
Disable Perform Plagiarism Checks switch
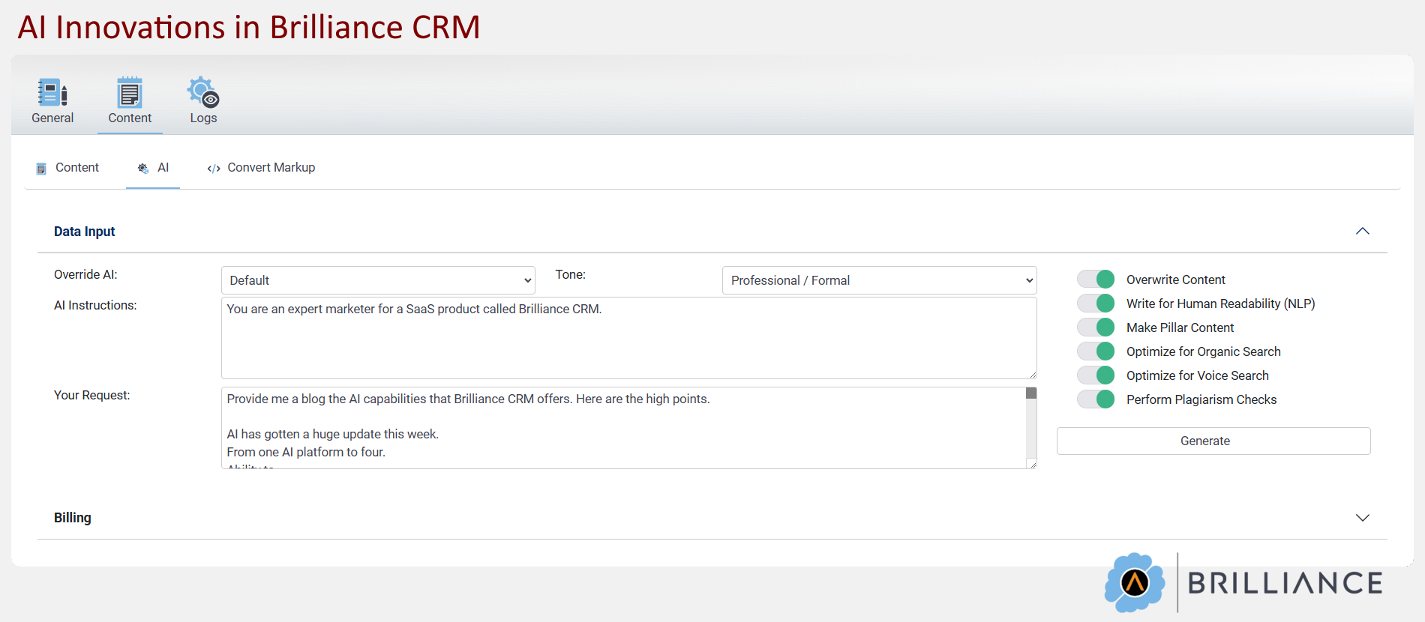pyautogui.click(x=1096, y=399)
